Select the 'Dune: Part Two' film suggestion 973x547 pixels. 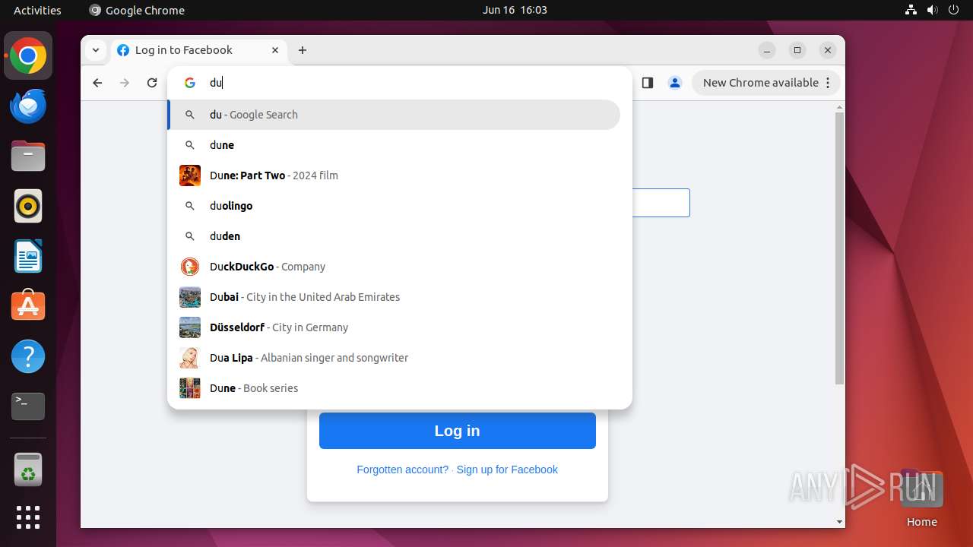pos(394,175)
